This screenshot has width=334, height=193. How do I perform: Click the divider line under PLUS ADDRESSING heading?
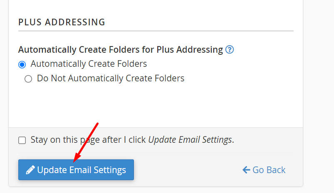click(156, 31)
